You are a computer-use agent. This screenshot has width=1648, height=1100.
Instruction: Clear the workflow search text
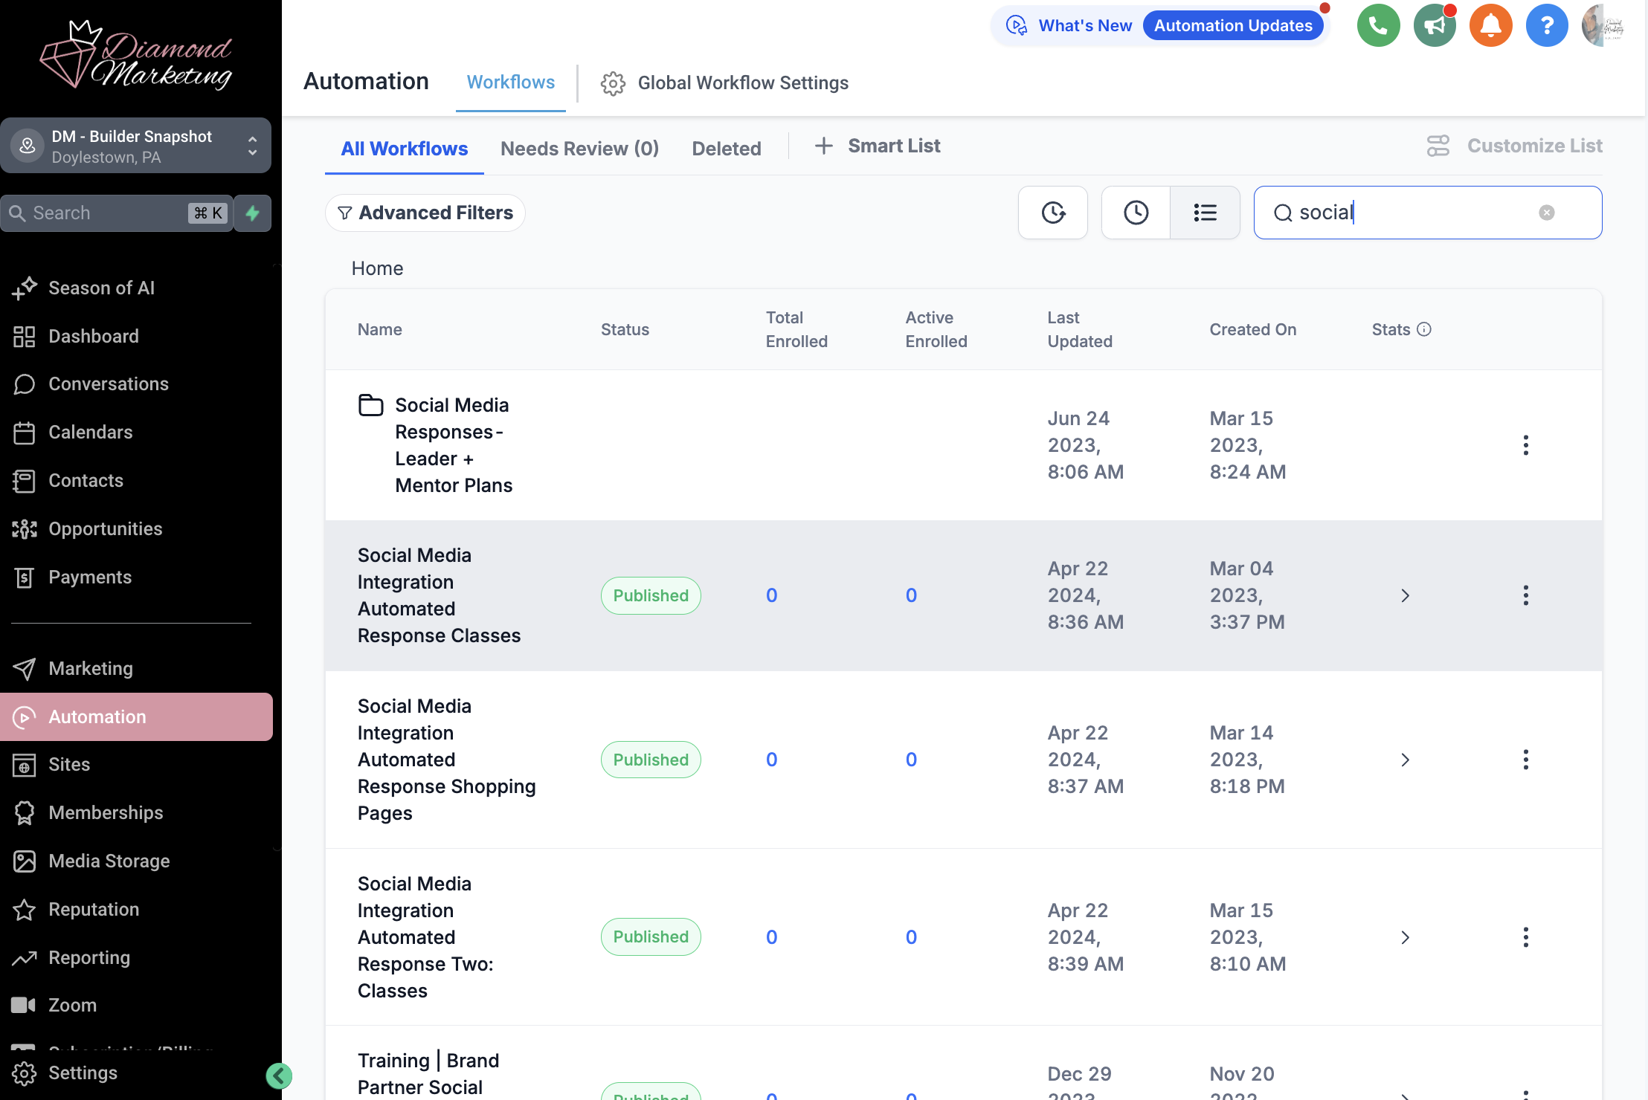(x=1547, y=213)
